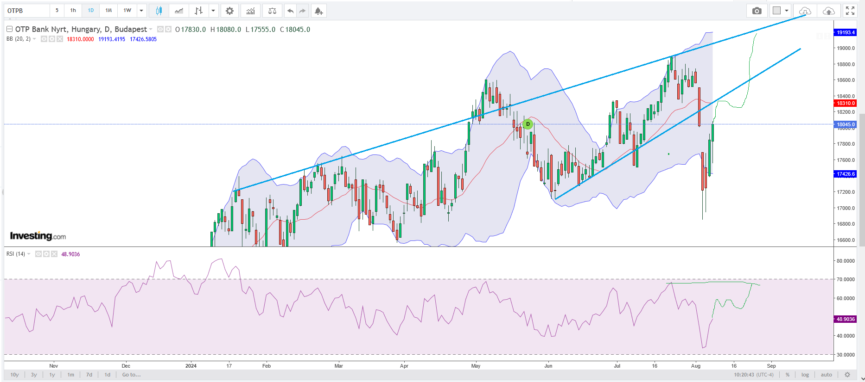
Task: Open bottom-right chart settings gear
Action: click(x=847, y=375)
